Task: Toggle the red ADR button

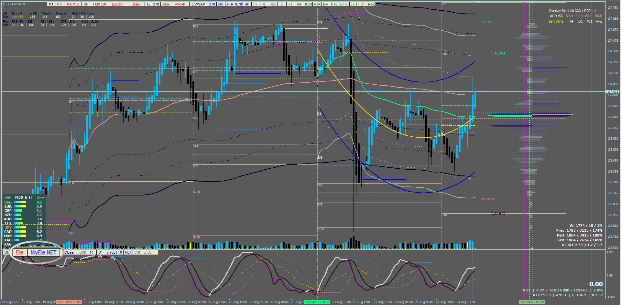Action: coord(166,4)
